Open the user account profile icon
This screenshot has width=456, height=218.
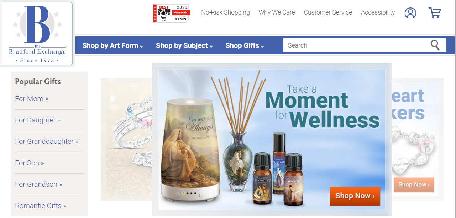tap(410, 13)
